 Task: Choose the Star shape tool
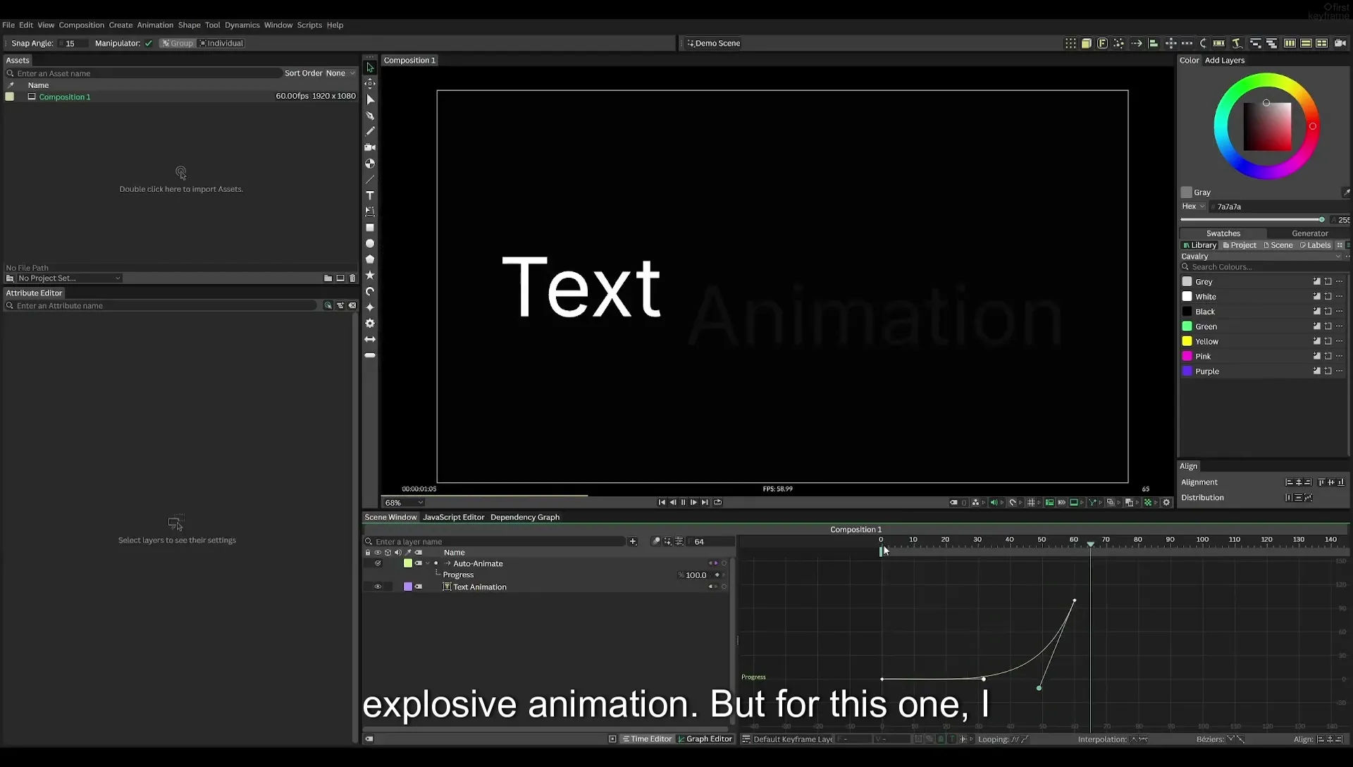coord(370,275)
